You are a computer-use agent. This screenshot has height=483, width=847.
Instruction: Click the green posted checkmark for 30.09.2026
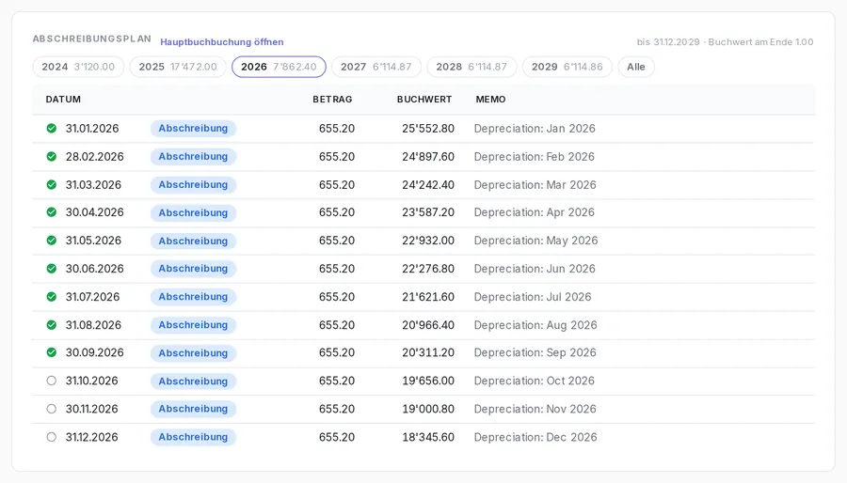[52, 352]
